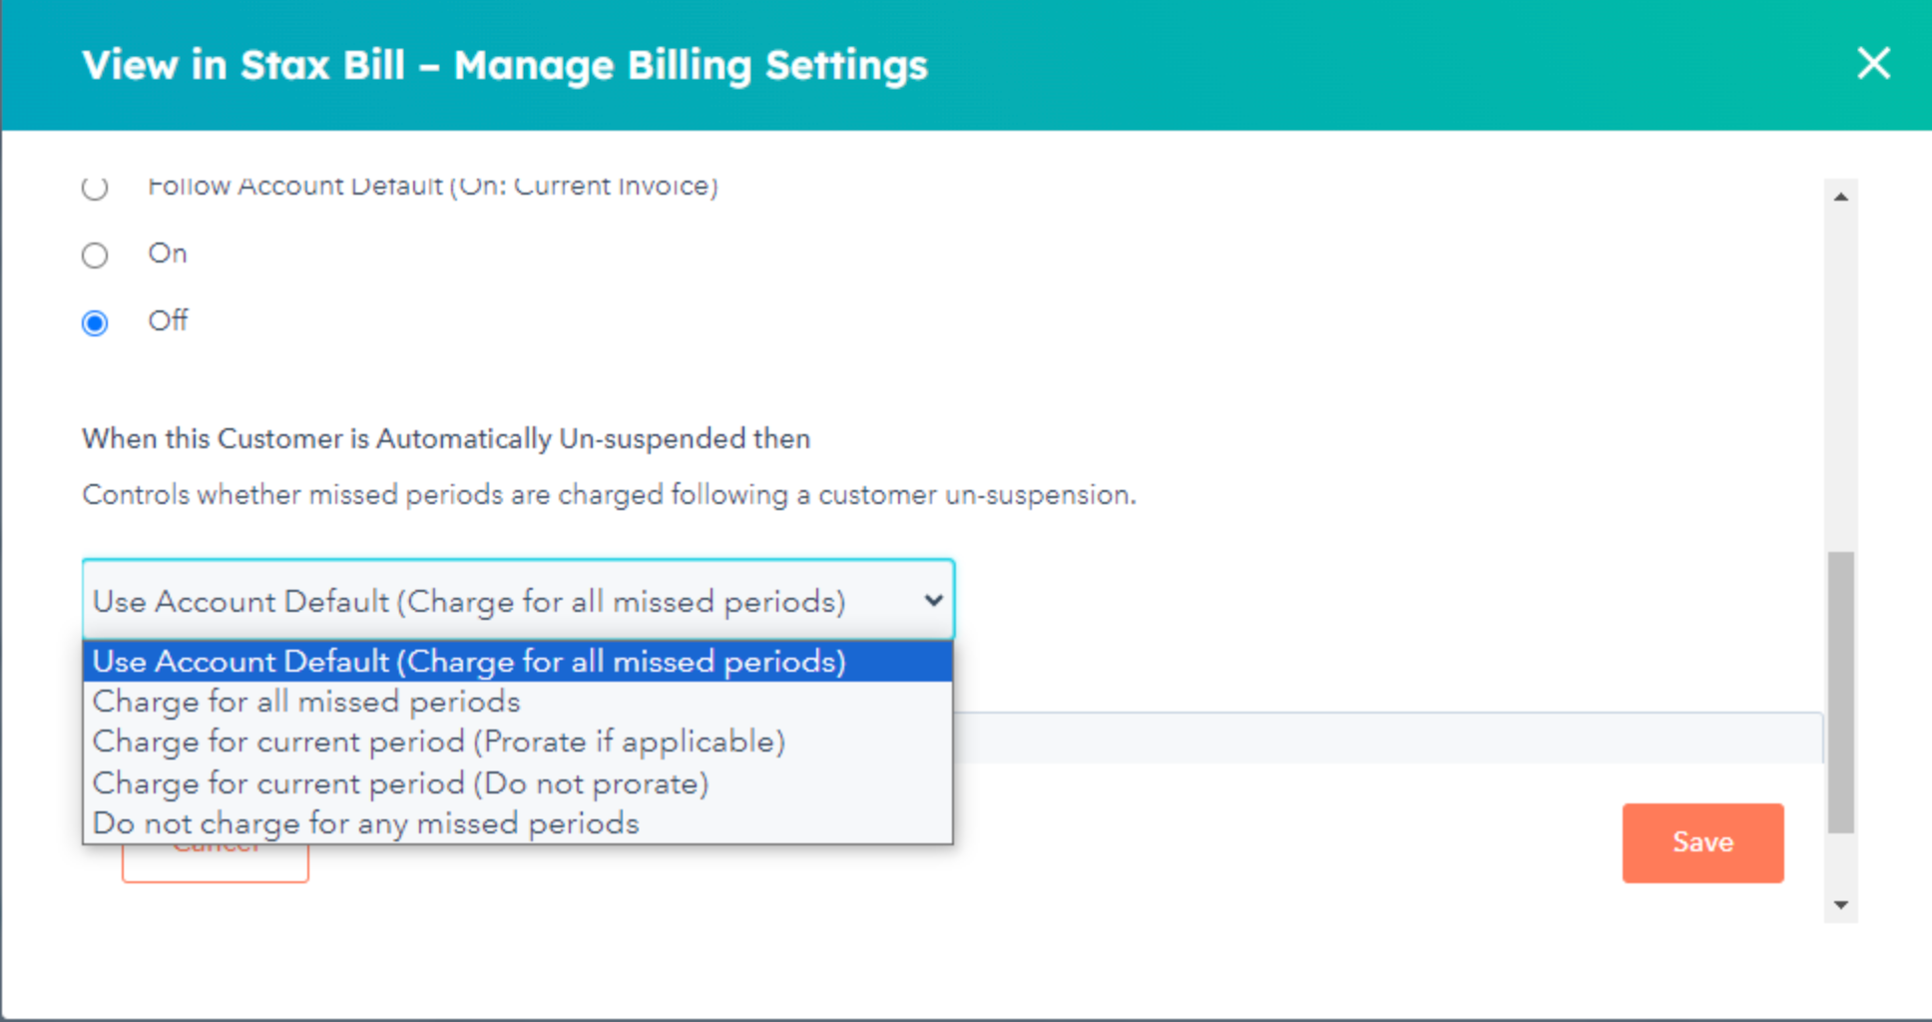Choose Do not charge for any missed periods
This screenshot has height=1022, width=1932.
click(518, 823)
